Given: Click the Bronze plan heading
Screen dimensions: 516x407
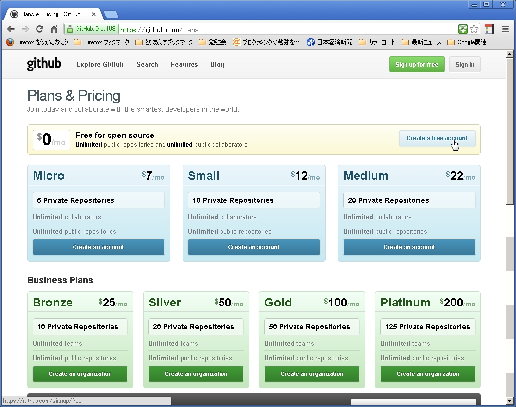Looking at the screenshot, I should pos(53,303).
